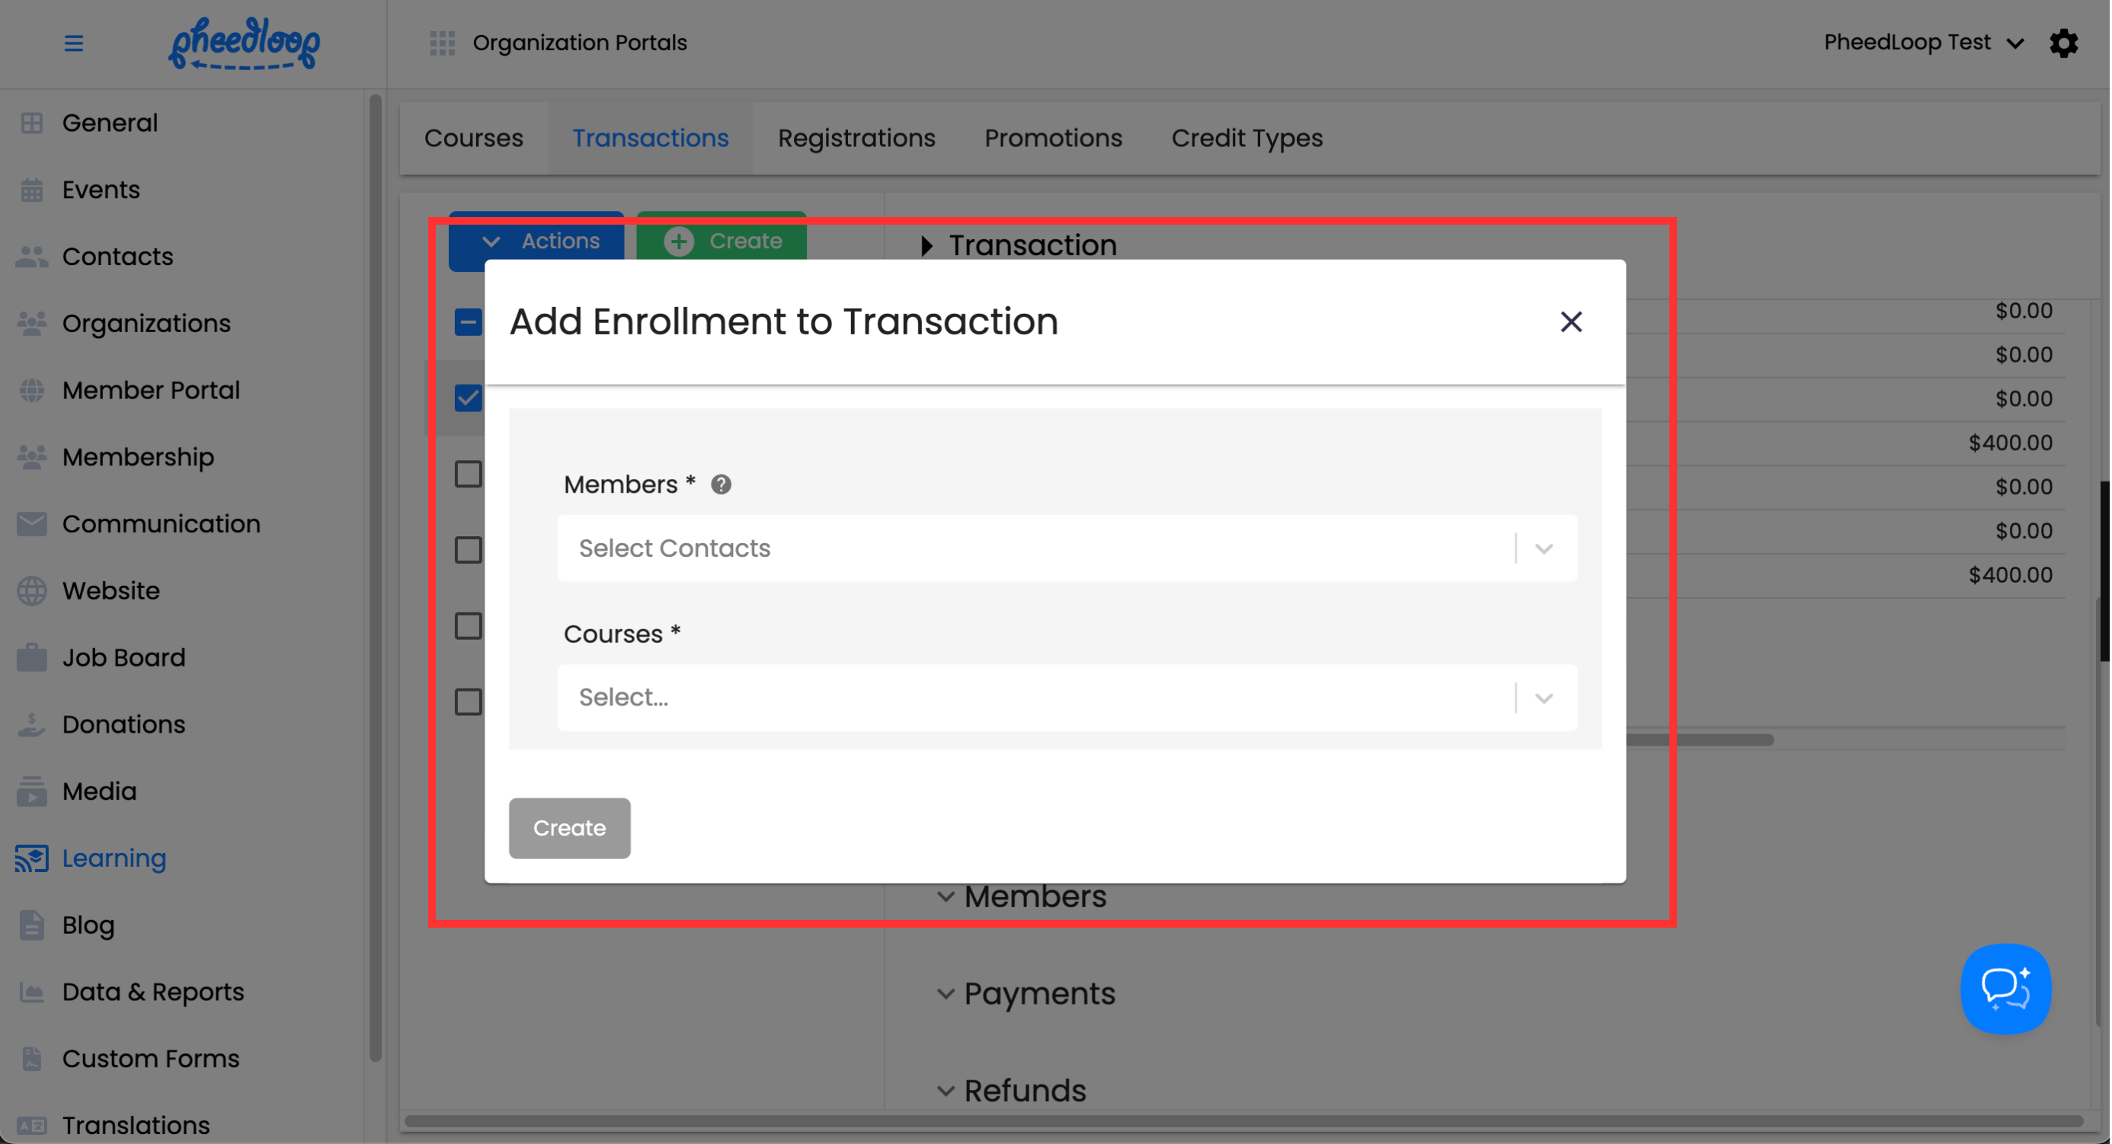Click the Members help question mark icon
2112x1144 pixels.
[721, 484]
